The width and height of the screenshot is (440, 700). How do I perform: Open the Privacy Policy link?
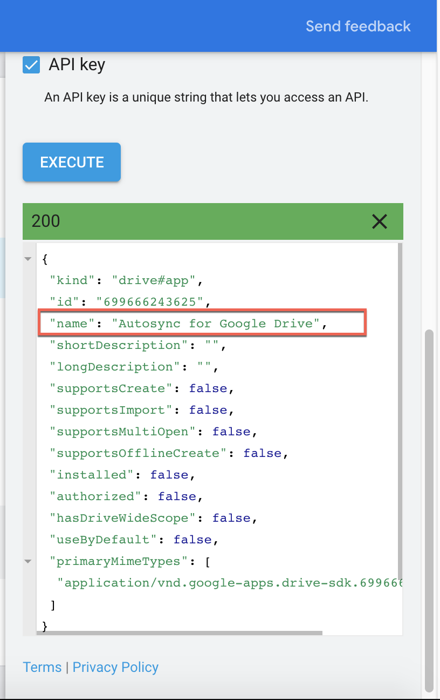point(115,667)
